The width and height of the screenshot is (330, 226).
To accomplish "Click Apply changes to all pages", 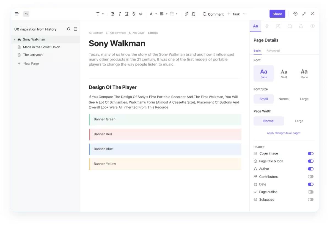I will 284,133.
